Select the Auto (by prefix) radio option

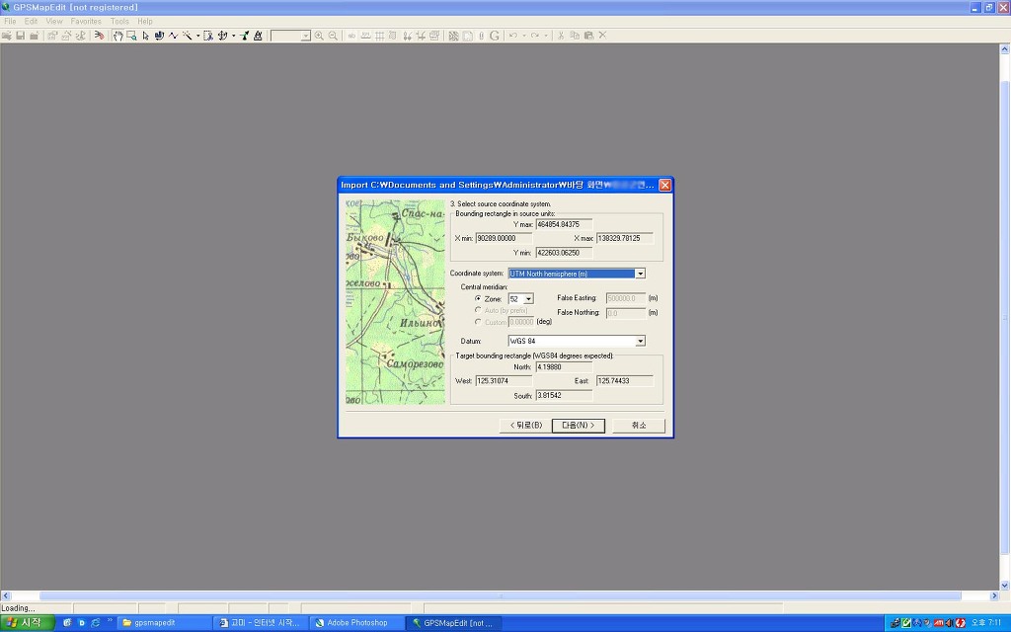click(479, 310)
